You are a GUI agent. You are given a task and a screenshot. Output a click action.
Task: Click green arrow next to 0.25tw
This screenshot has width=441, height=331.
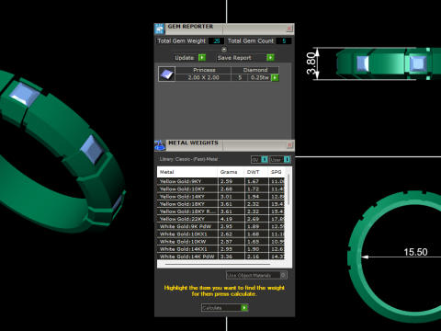click(275, 78)
